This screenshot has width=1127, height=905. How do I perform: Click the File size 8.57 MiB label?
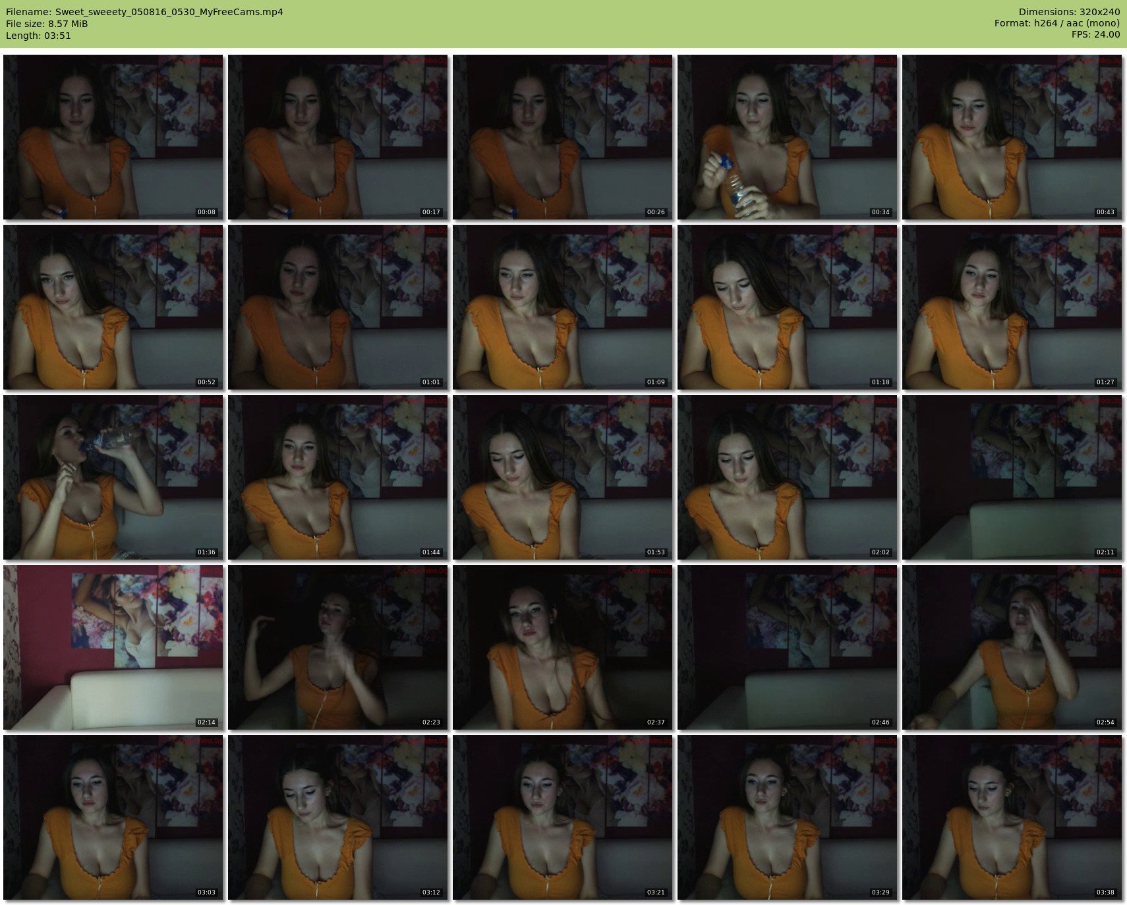47,24
